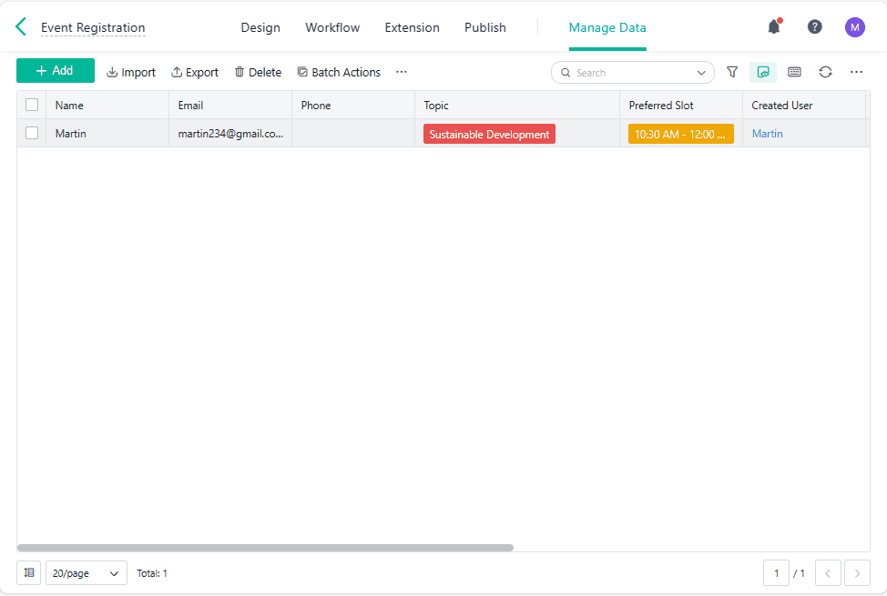Open the purple user avatar menu
This screenshot has width=887, height=596.
[x=854, y=27]
